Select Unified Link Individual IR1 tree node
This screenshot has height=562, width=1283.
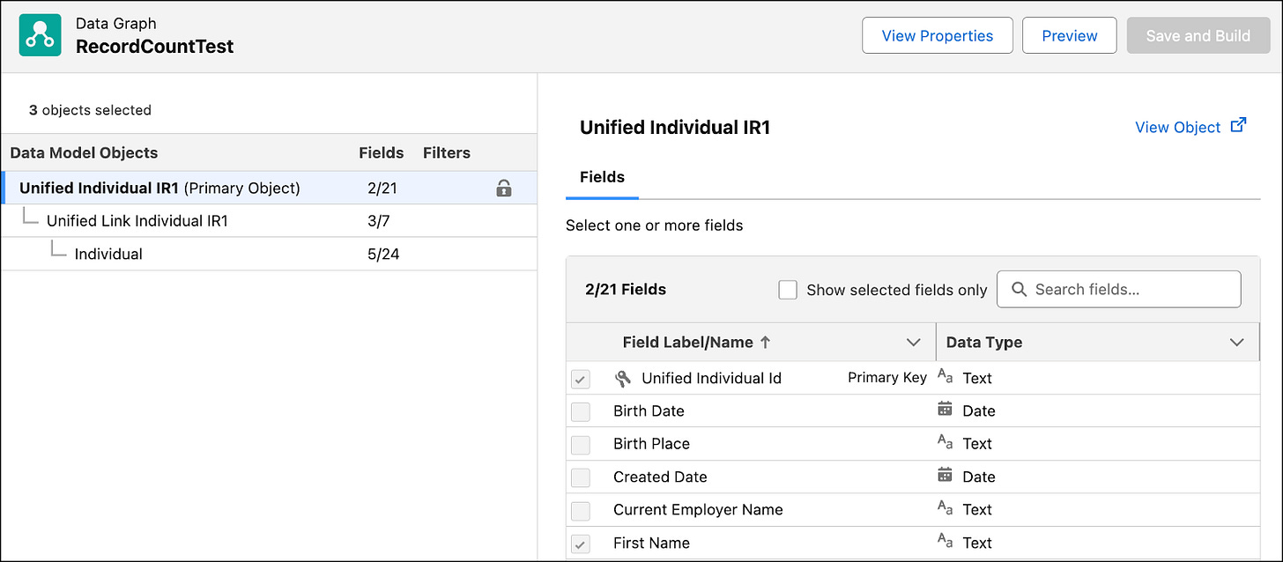point(137,221)
